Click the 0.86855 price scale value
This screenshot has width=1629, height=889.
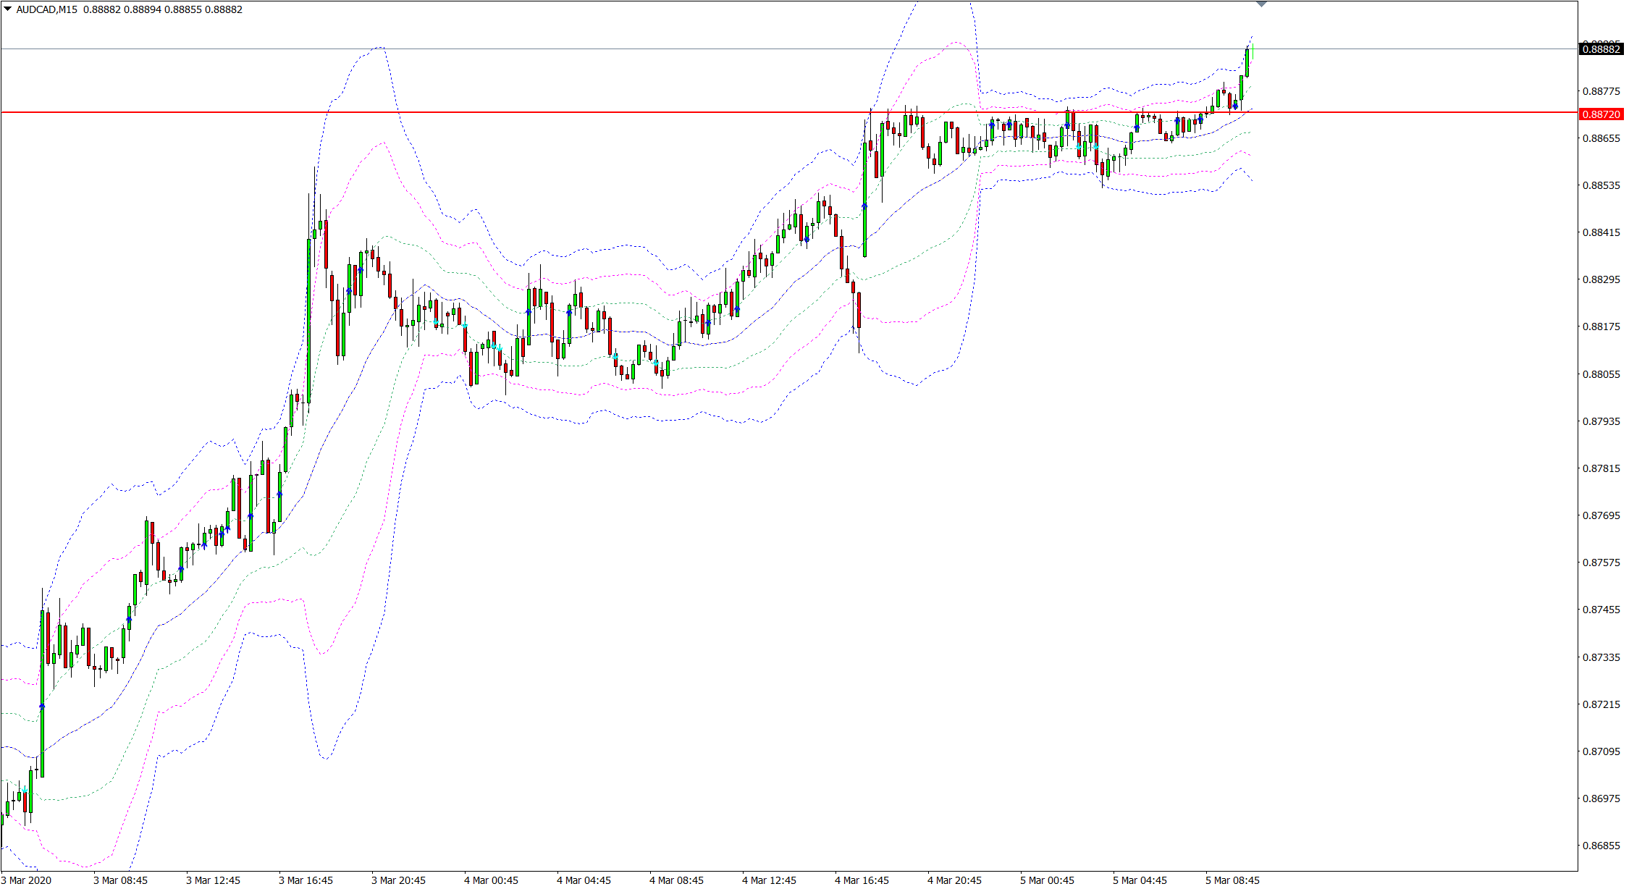click(x=1601, y=846)
